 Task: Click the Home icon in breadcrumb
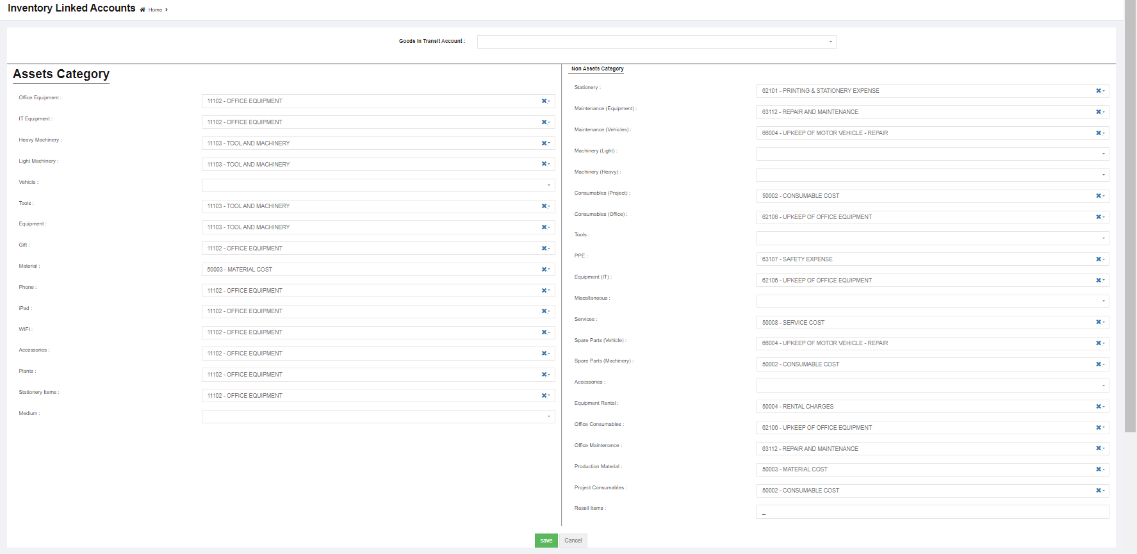(143, 10)
